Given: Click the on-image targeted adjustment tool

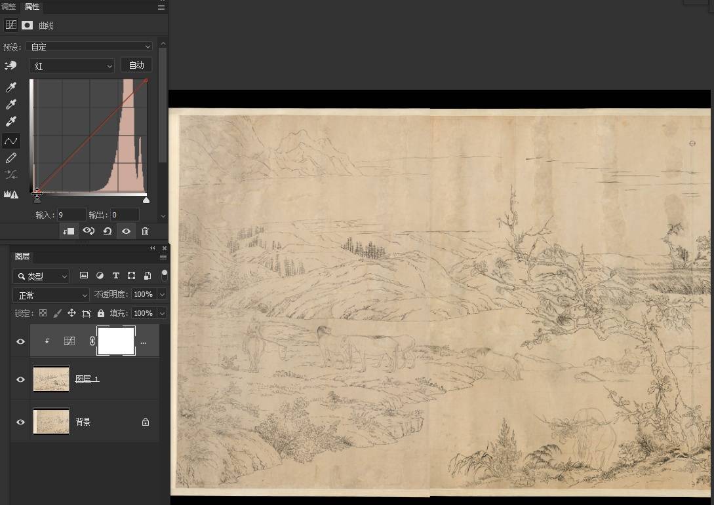Looking at the screenshot, I should 10,65.
